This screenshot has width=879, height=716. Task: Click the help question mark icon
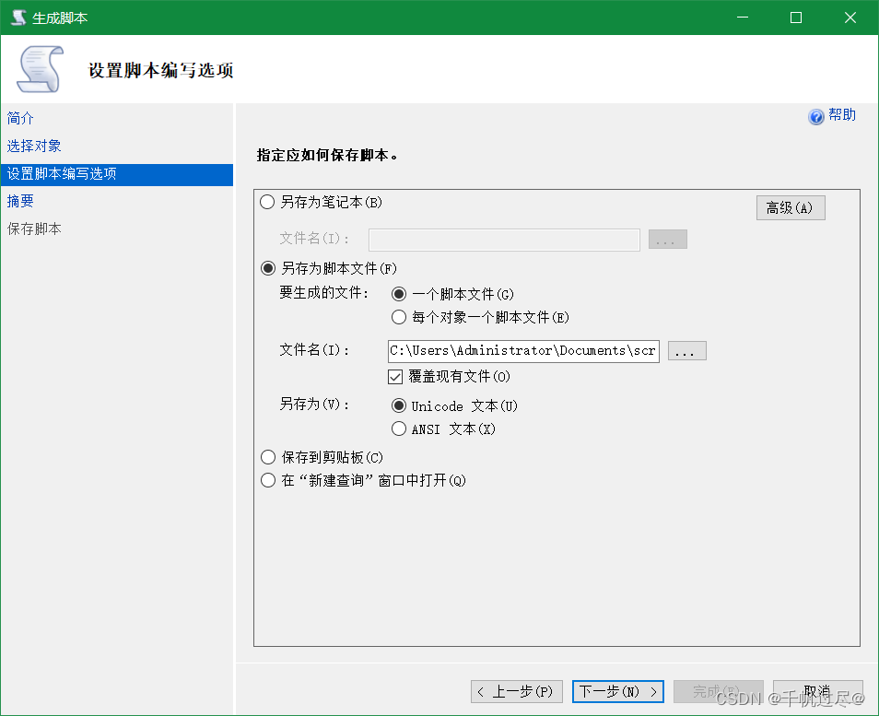point(817,115)
